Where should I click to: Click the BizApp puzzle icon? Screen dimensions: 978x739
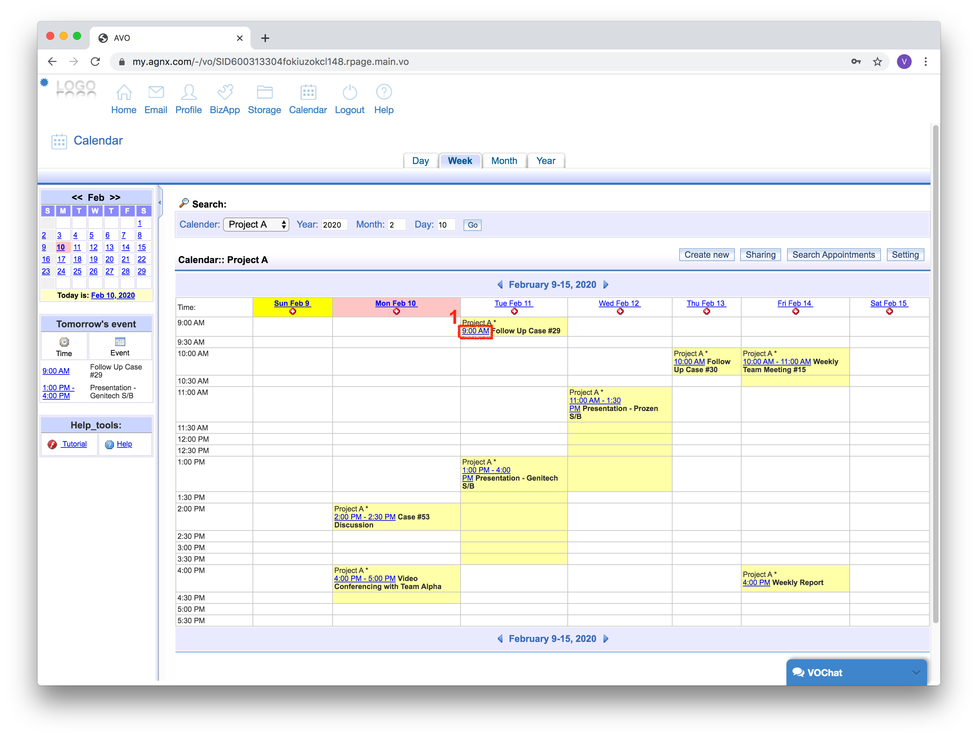tap(225, 92)
